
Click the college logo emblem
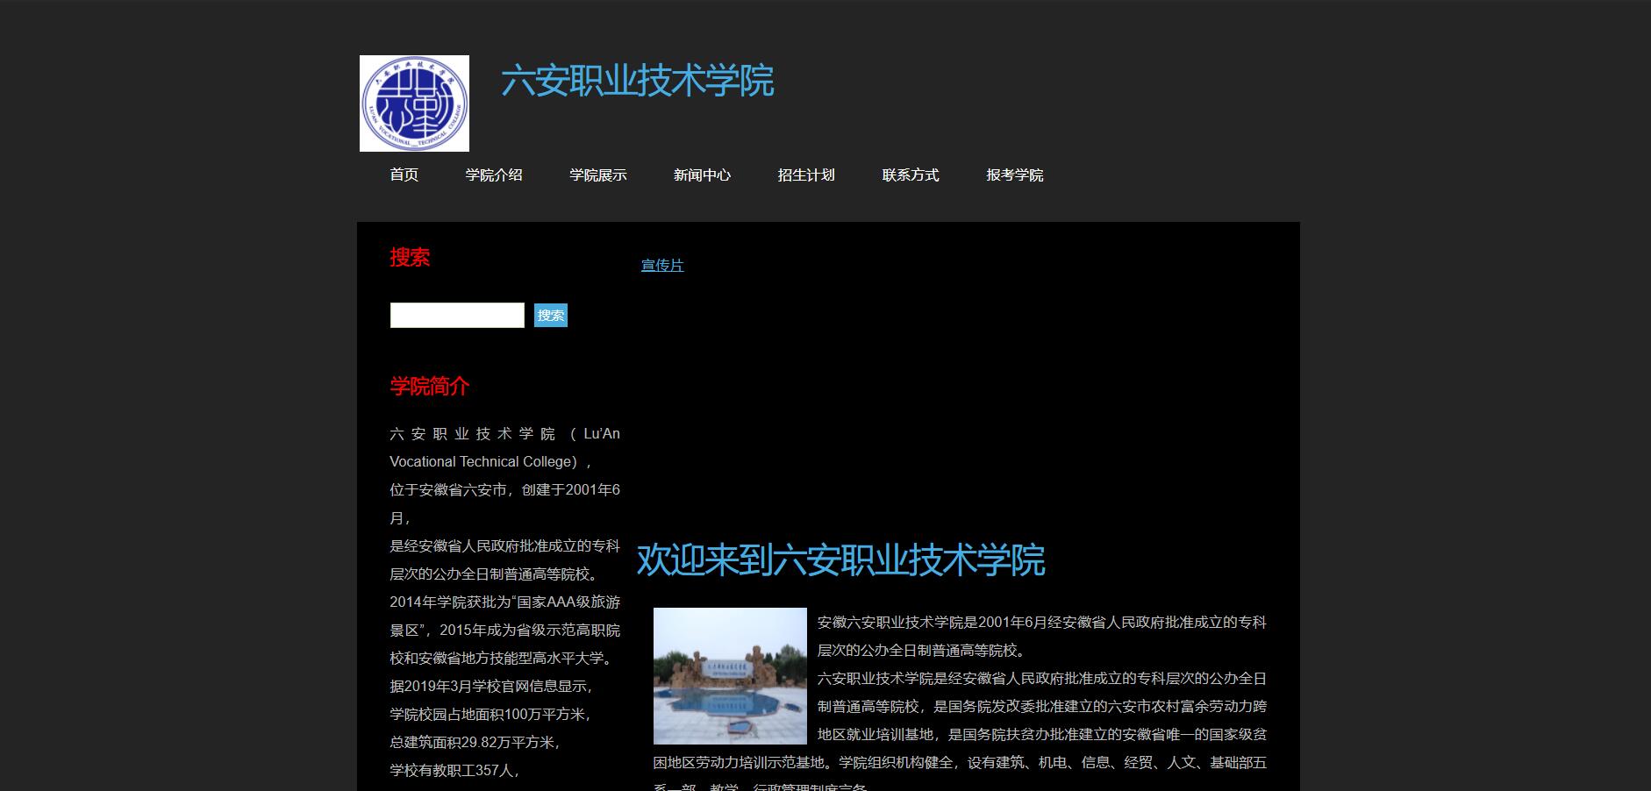(x=414, y=103)
